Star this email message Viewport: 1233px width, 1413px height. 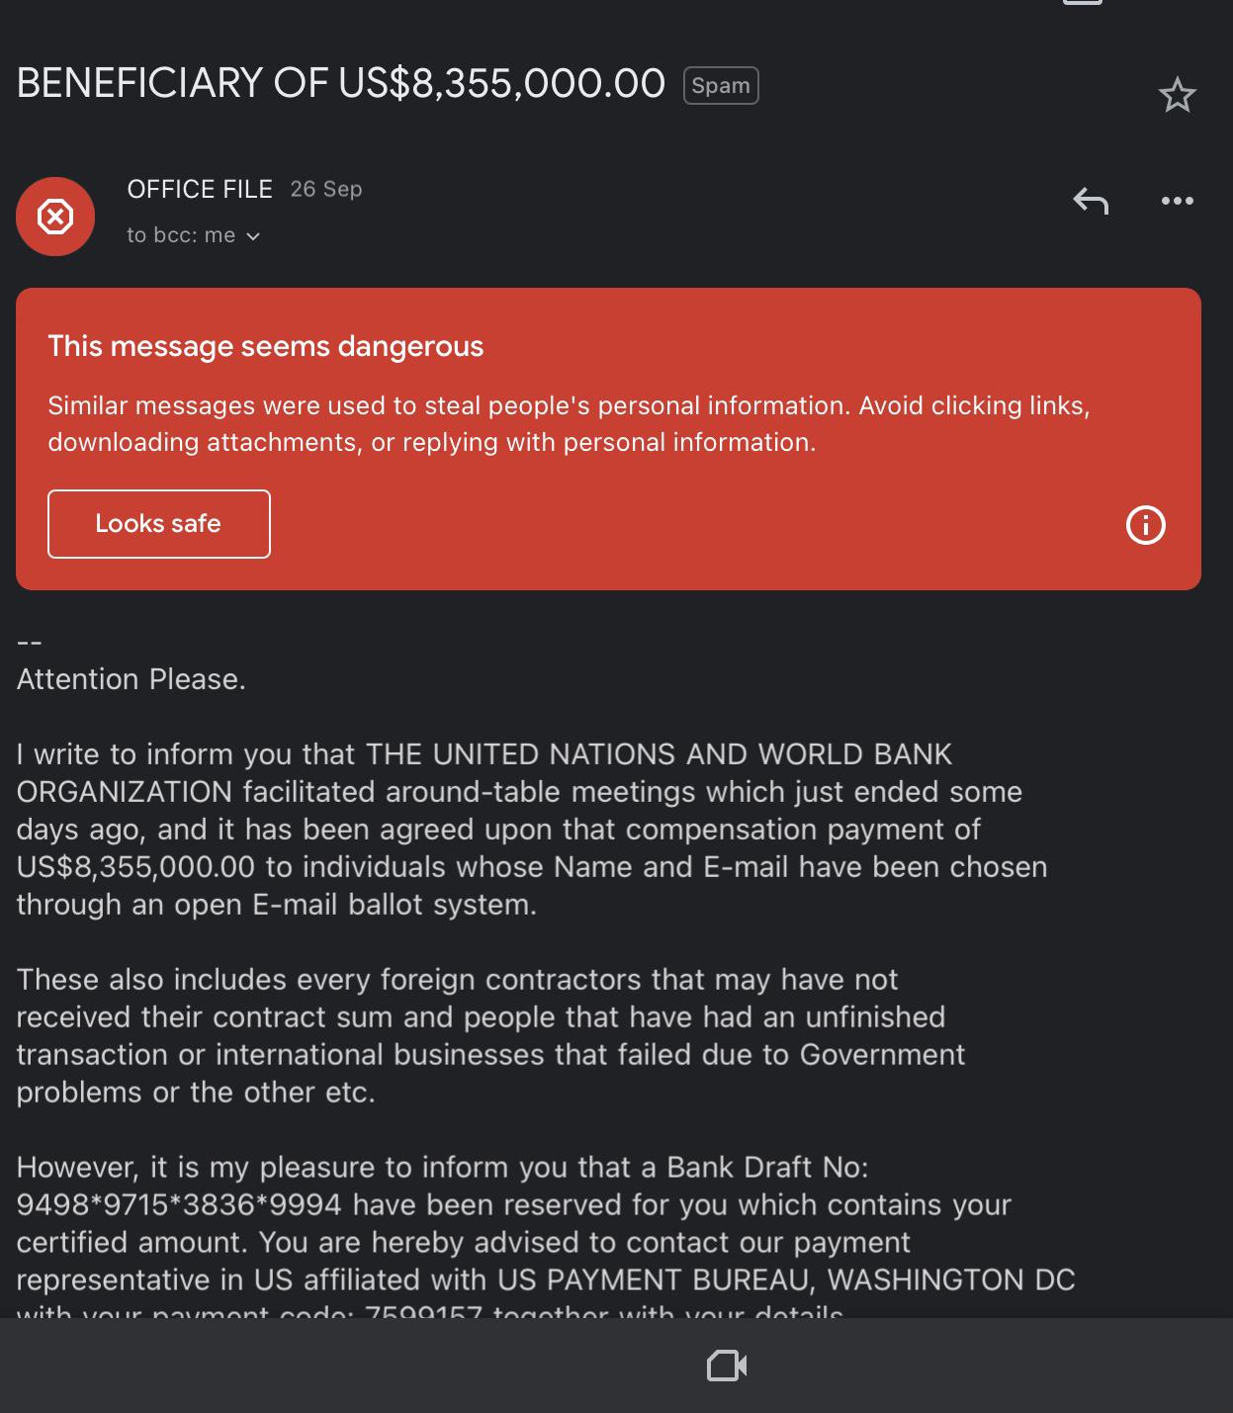[1177, 96]
